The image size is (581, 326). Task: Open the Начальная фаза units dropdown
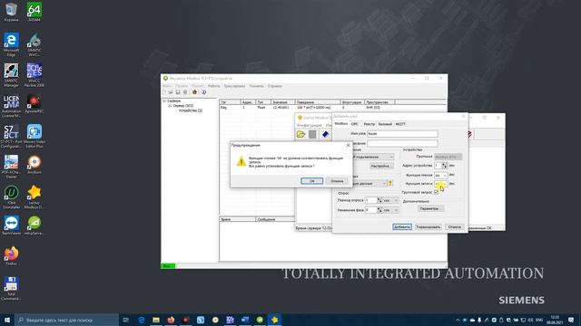390,210
